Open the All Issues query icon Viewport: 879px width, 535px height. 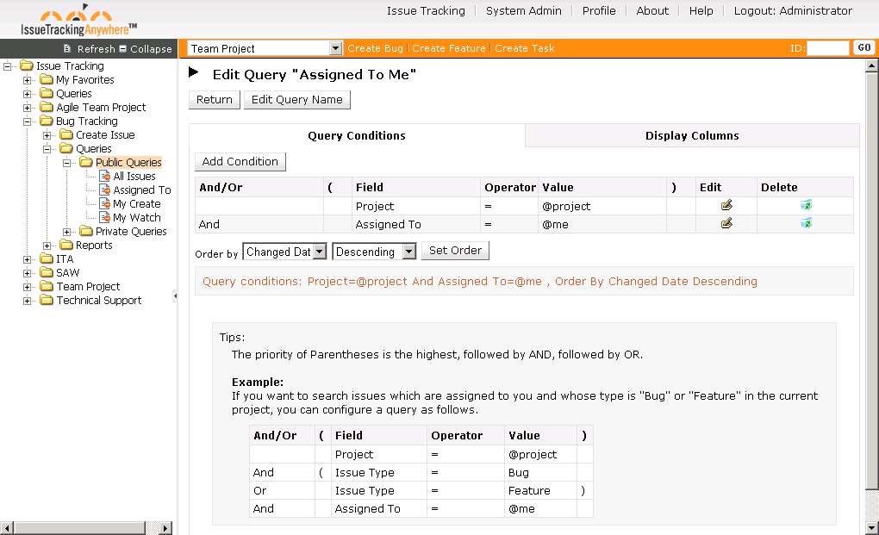pos(104,177)
